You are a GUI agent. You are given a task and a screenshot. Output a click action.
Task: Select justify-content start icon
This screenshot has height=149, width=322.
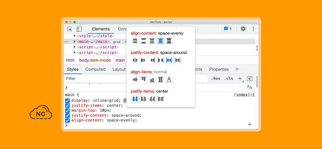[x=143, y=60]
